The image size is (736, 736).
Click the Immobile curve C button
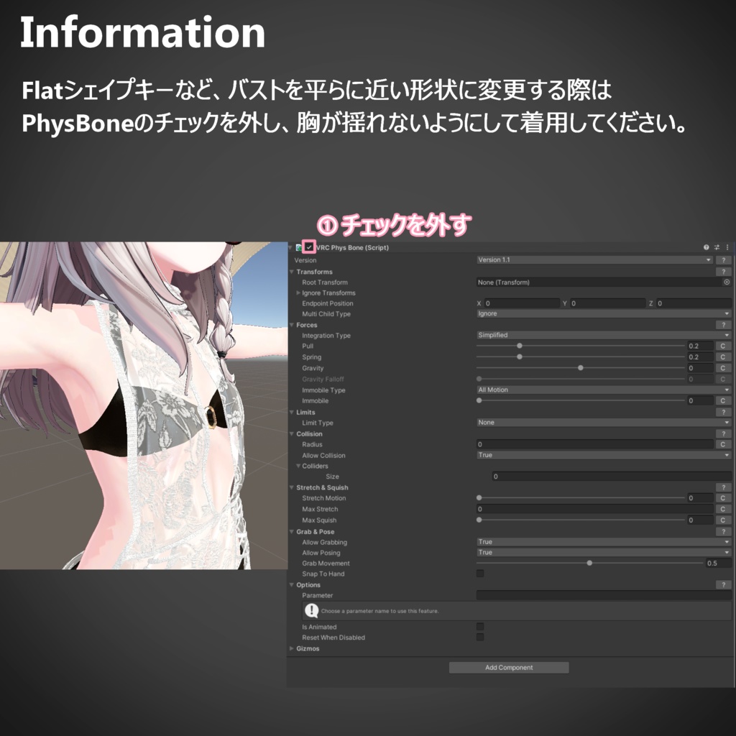tap(723, 400)
